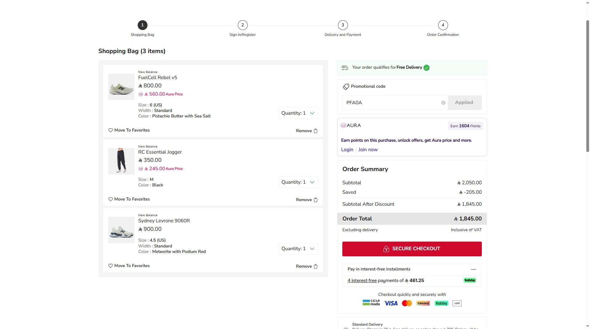Open the Sydney Levrone 9060R product title
590x329 pixels.
(164, 221)
